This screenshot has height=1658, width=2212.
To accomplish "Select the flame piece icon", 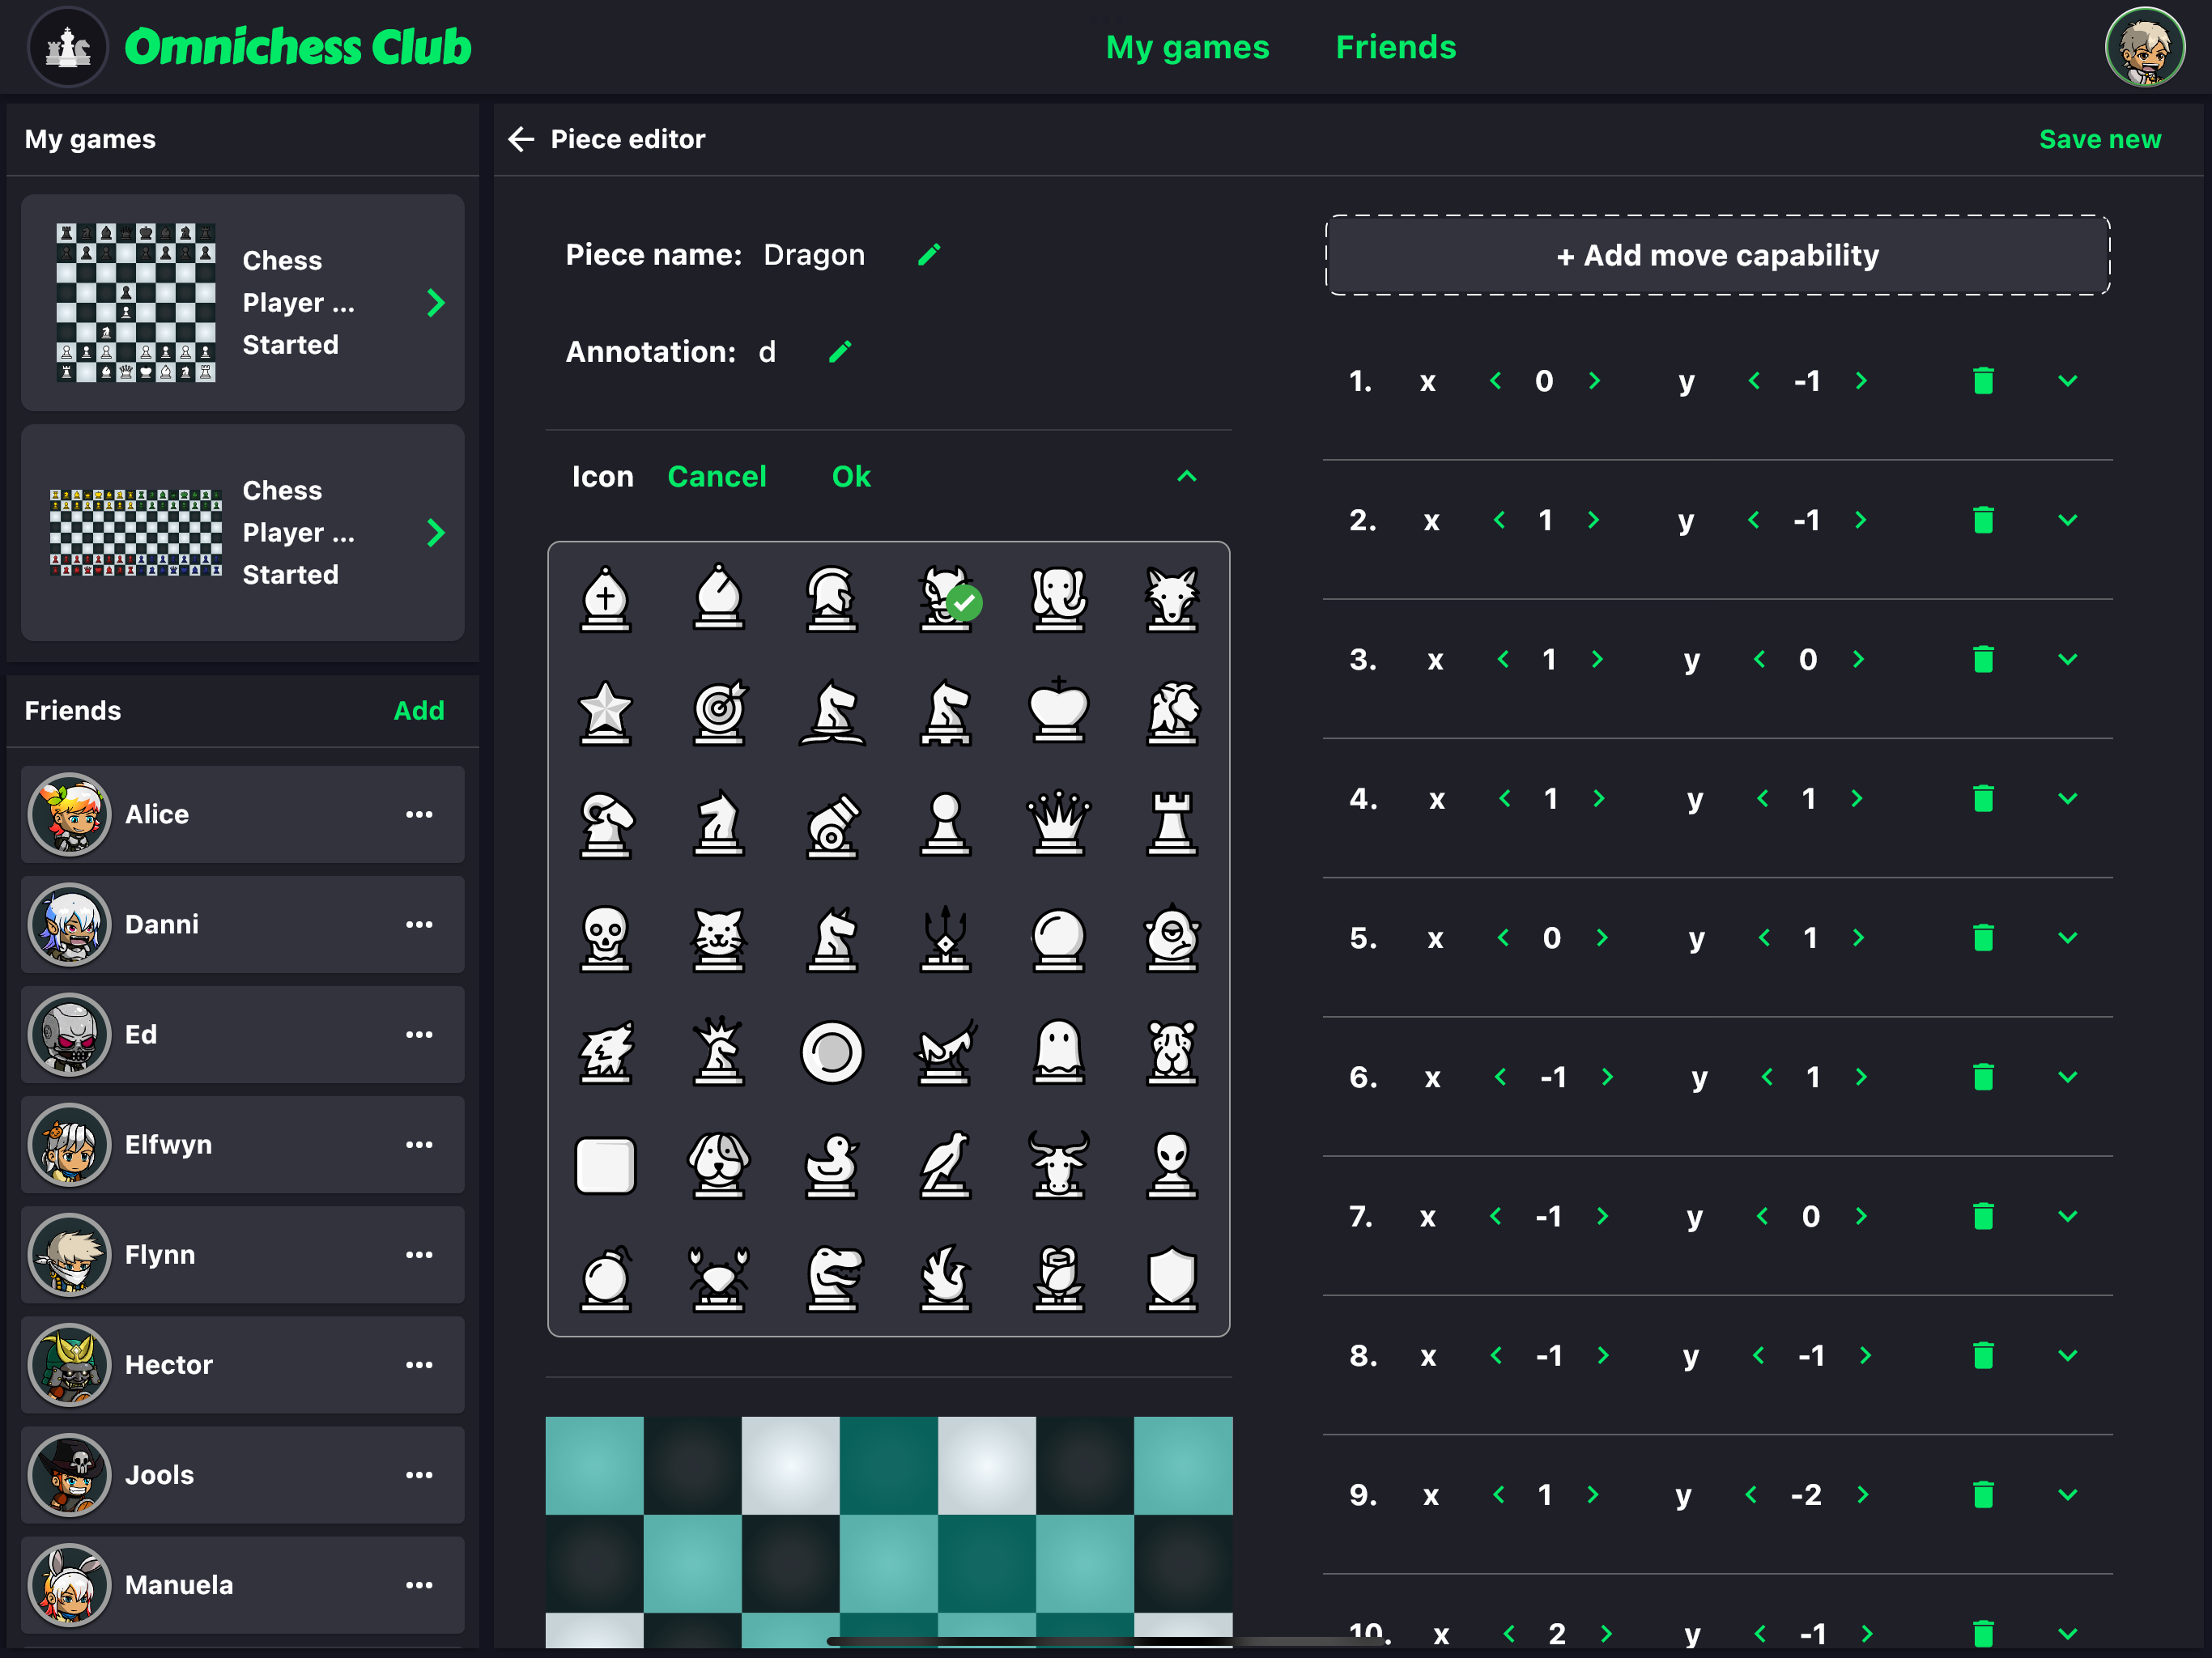I will [x=945, y=1278].
